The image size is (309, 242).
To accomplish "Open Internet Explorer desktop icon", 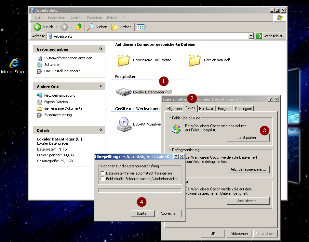I will [x=14, y=63].
